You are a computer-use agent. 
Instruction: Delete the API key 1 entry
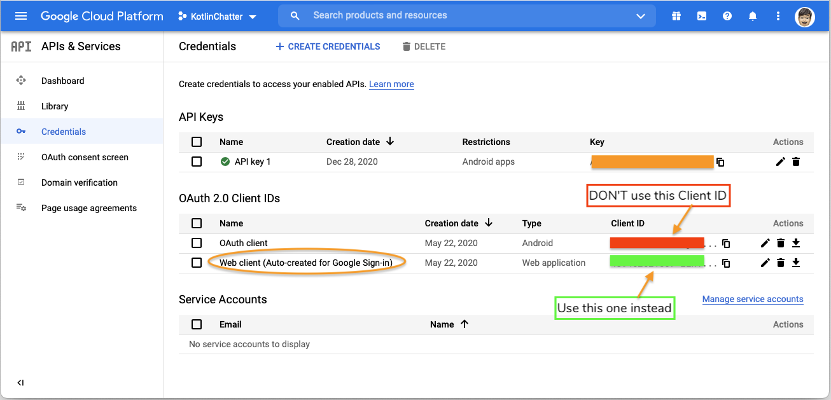click(x=796, y=162)
